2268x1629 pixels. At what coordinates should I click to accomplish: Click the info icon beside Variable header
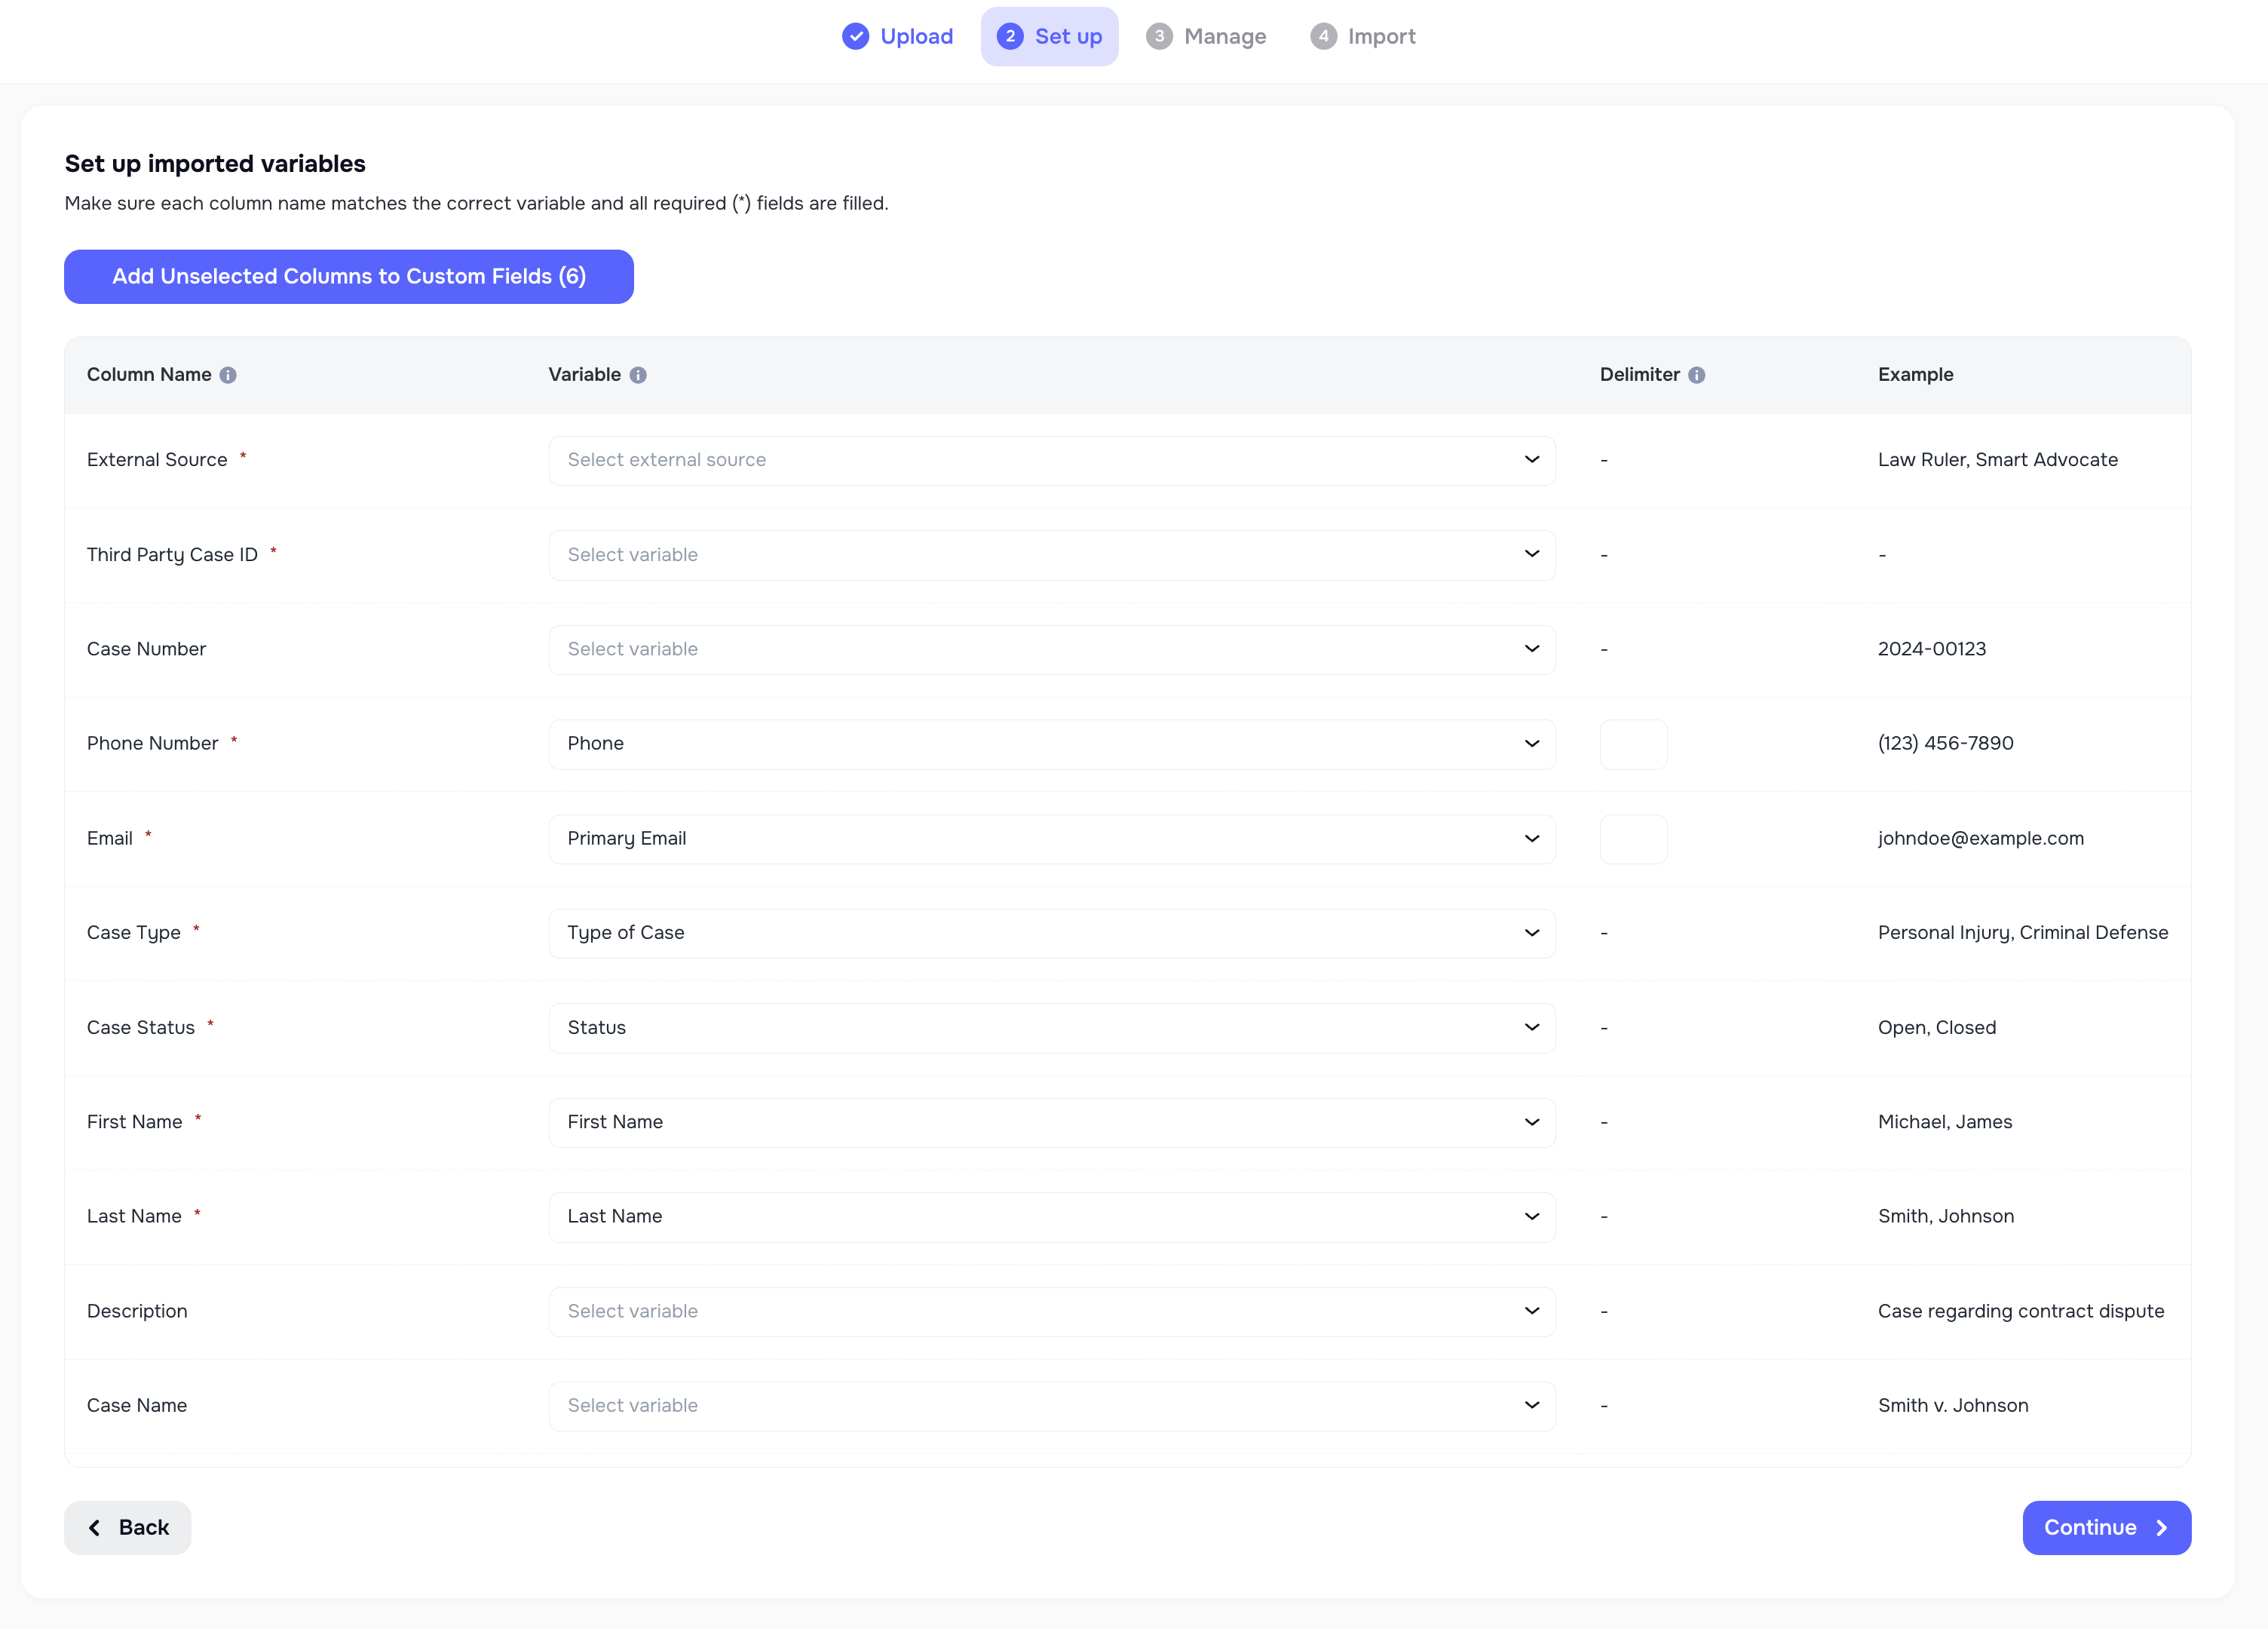639,375
